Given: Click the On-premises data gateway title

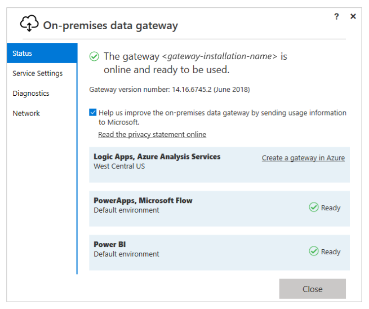Looking at the screenshot, I should [110, 25].
